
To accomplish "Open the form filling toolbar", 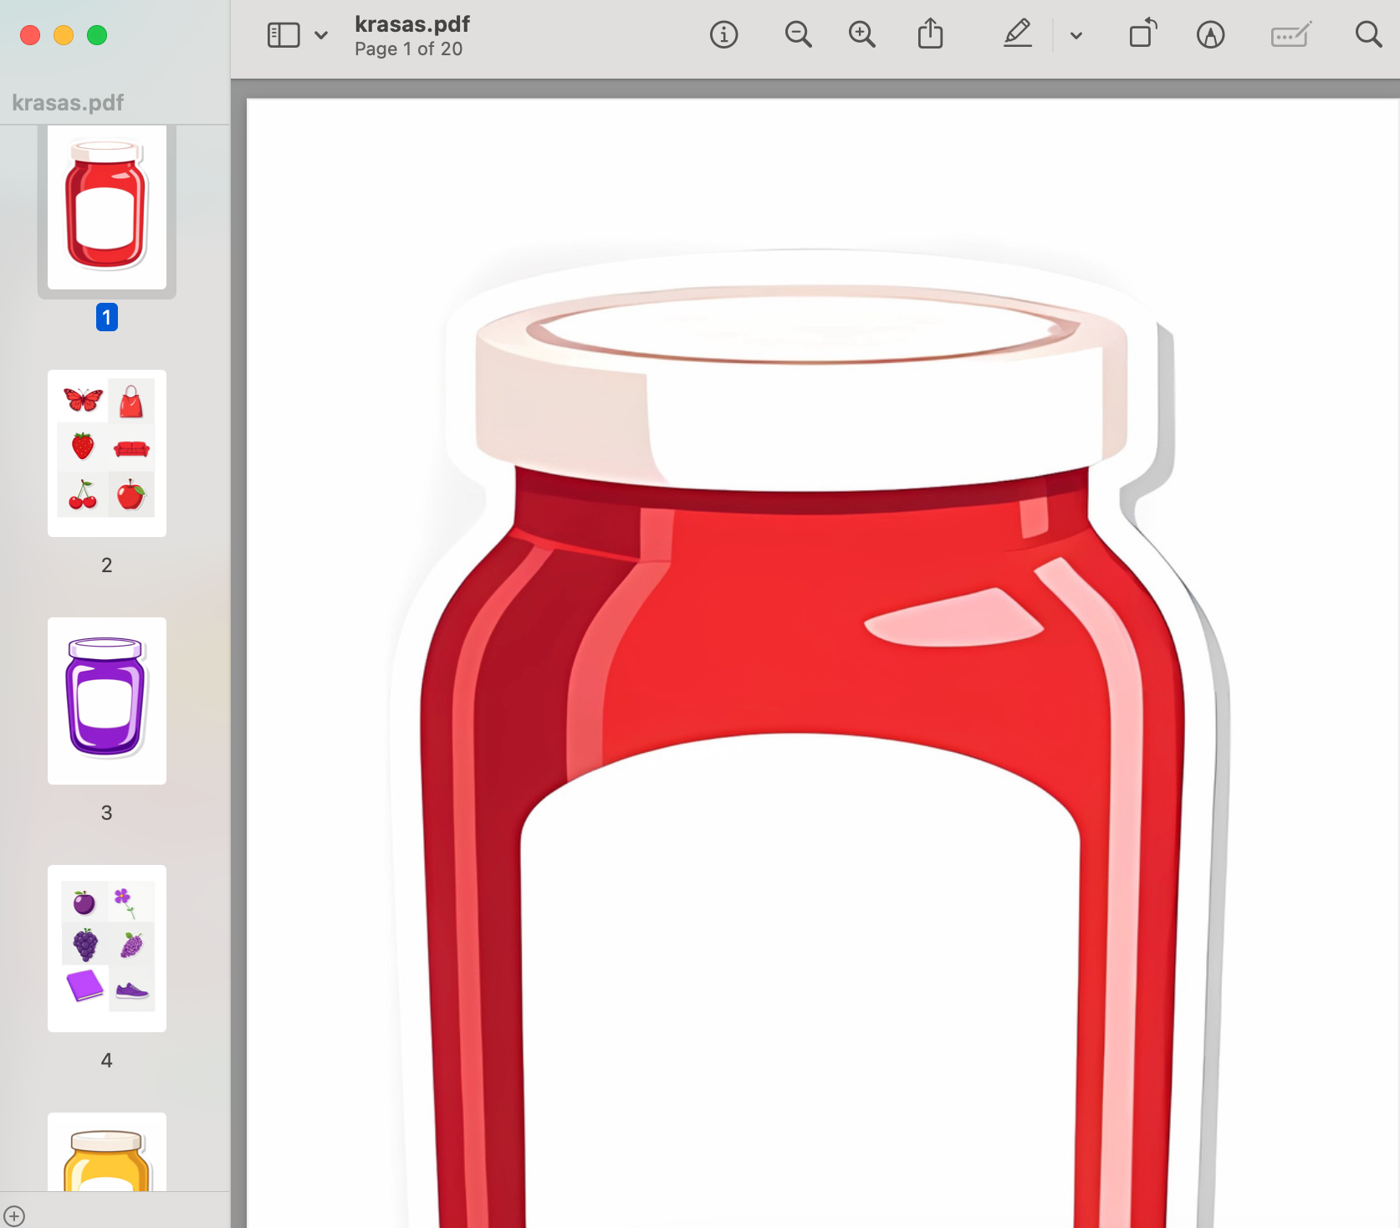I will coord(1290,35).
